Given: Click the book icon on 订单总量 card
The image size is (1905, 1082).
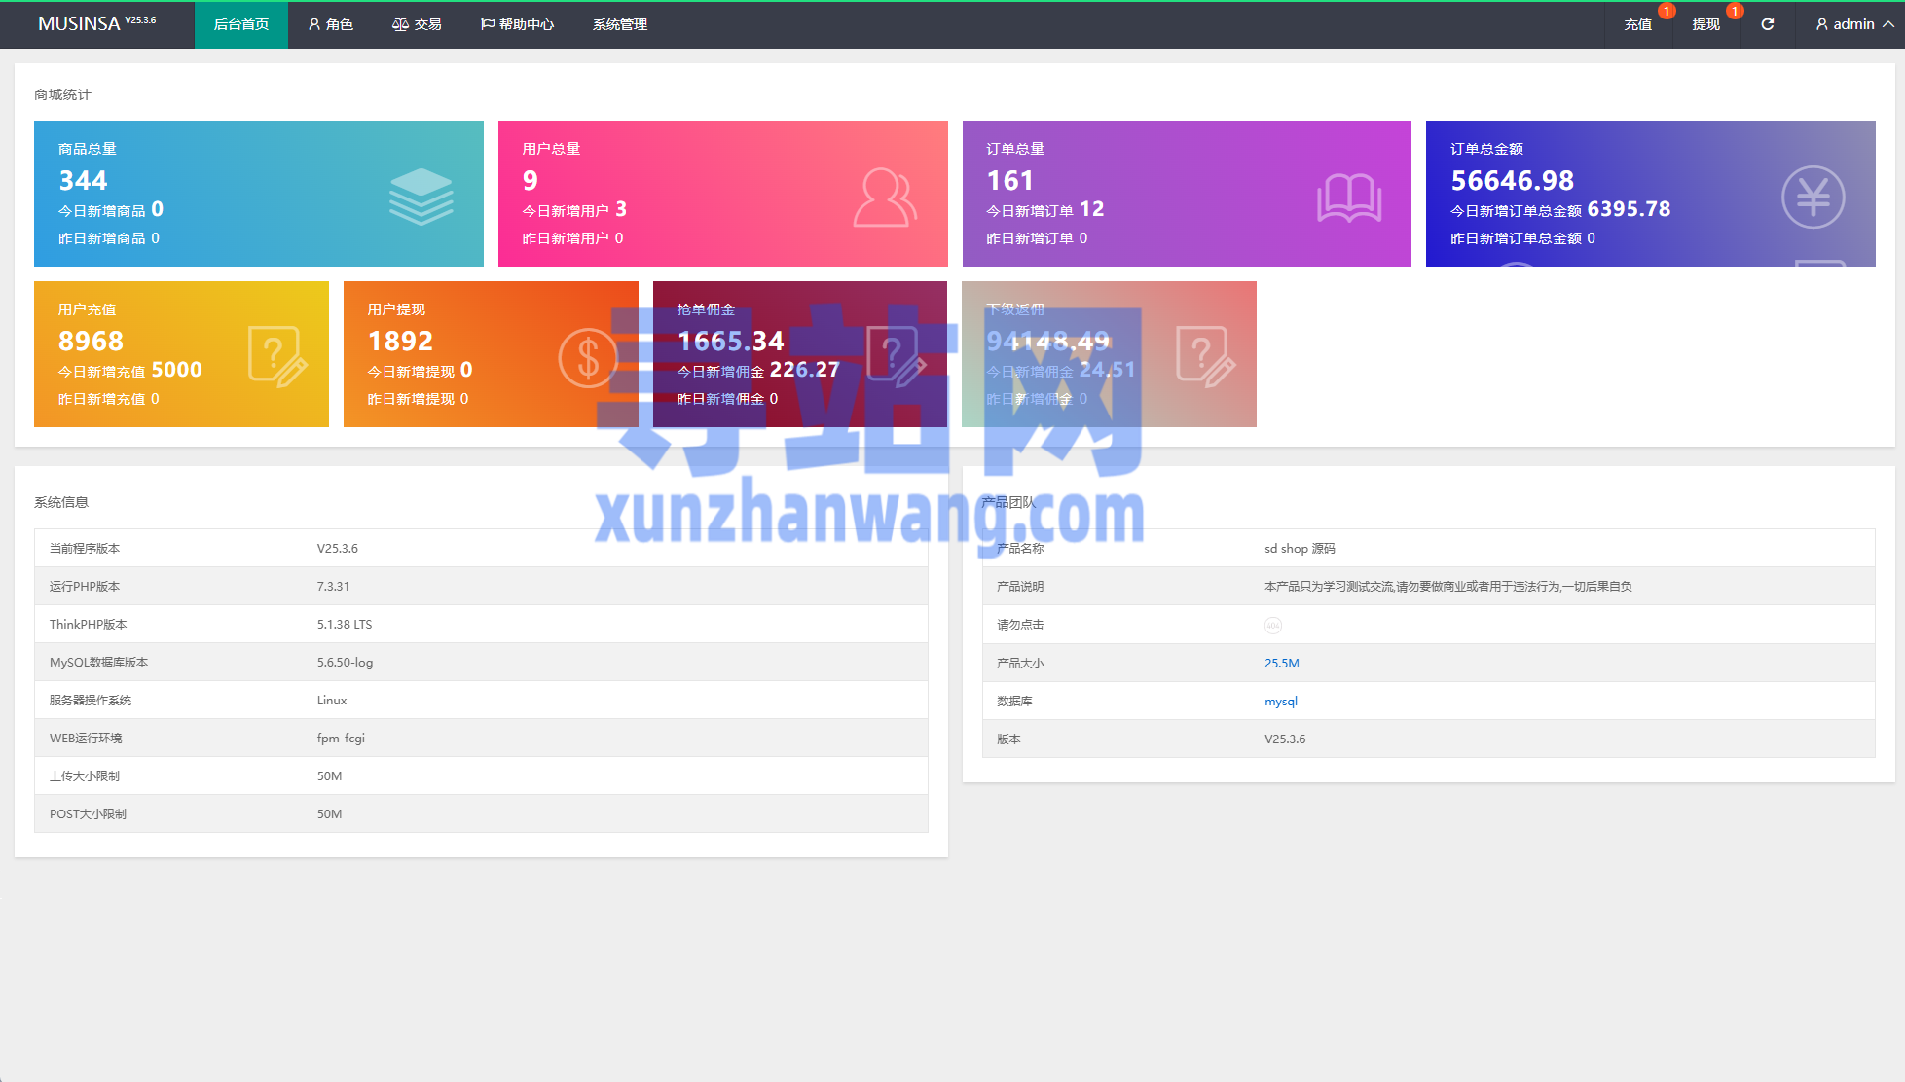Looking at the screenshot, I should coord(1349,198).
